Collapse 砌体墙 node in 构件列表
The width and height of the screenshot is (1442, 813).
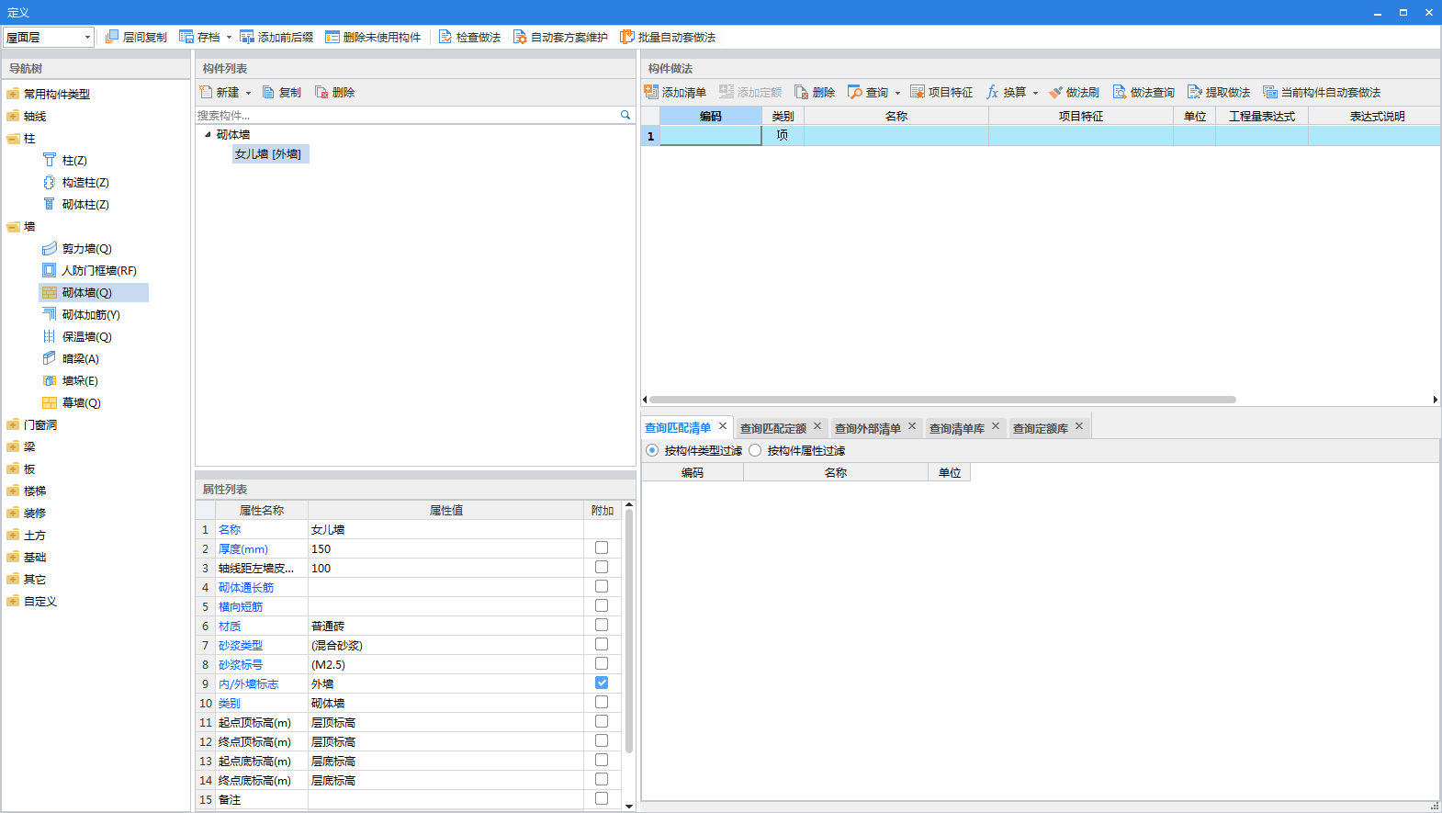pyautogui.click(x=208, y=134)
